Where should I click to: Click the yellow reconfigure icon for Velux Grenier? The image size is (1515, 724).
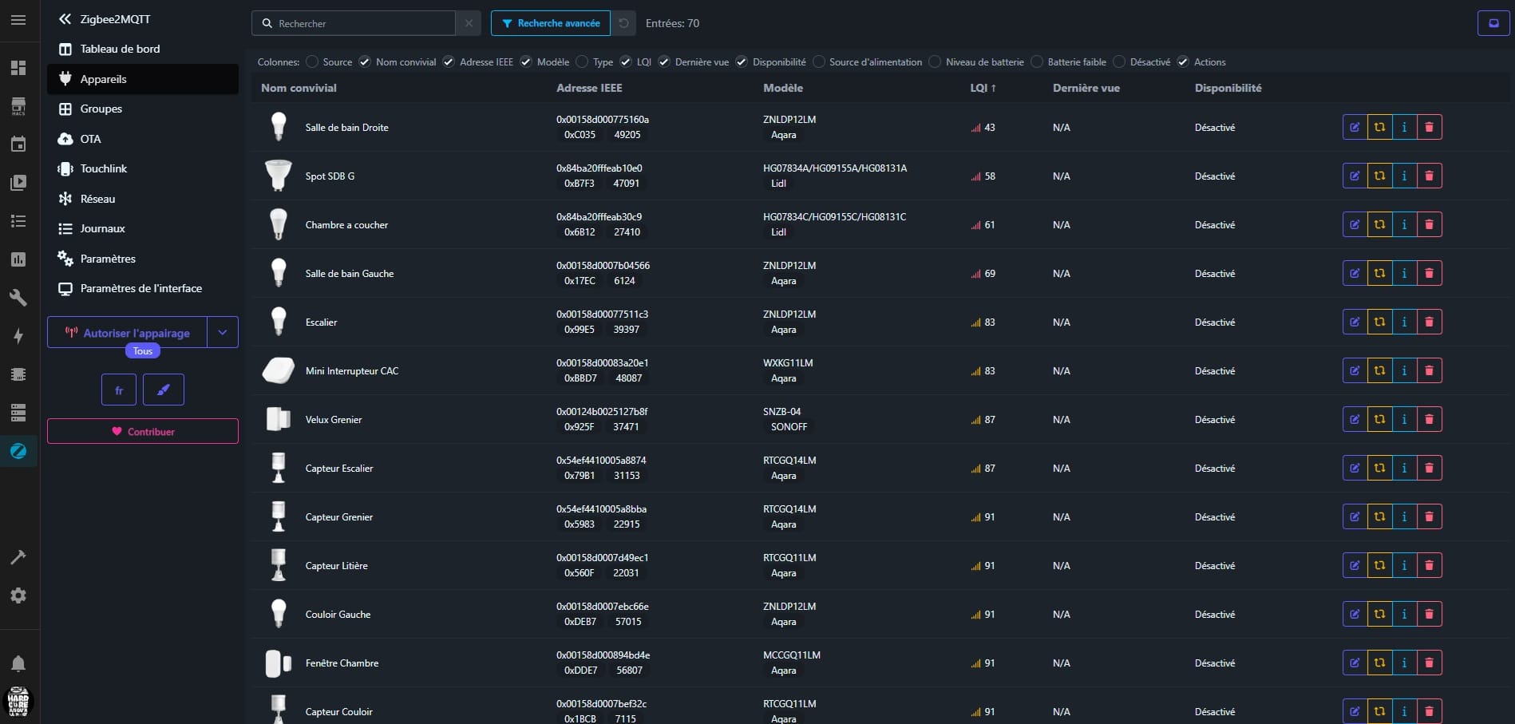pos(1379,420)
